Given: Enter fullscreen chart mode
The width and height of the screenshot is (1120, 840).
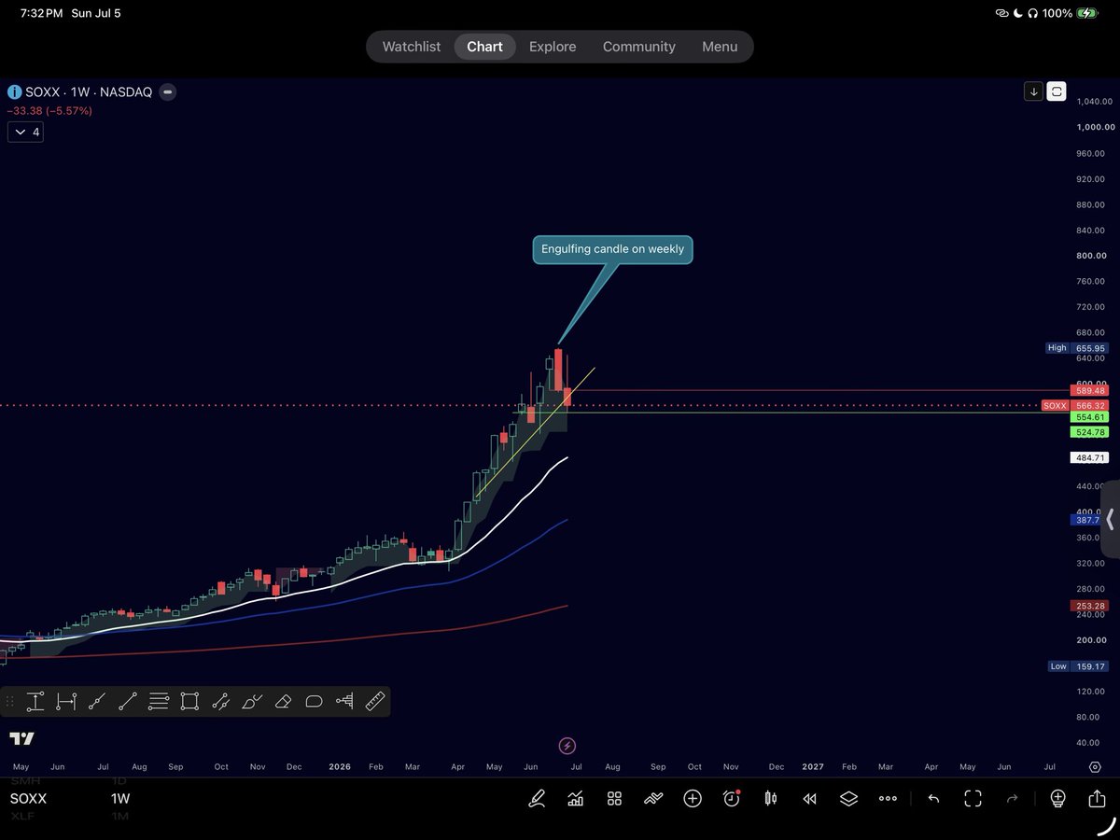Looking at the screenshot, I should 973,798.
